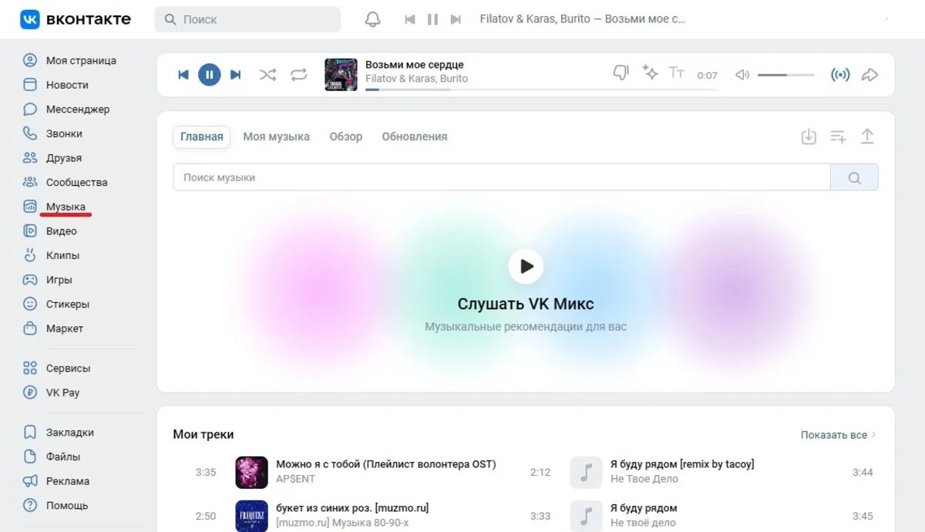The image size is (925, 532).
Task: Toggle repeat for the current track
Action: [298, 75]
